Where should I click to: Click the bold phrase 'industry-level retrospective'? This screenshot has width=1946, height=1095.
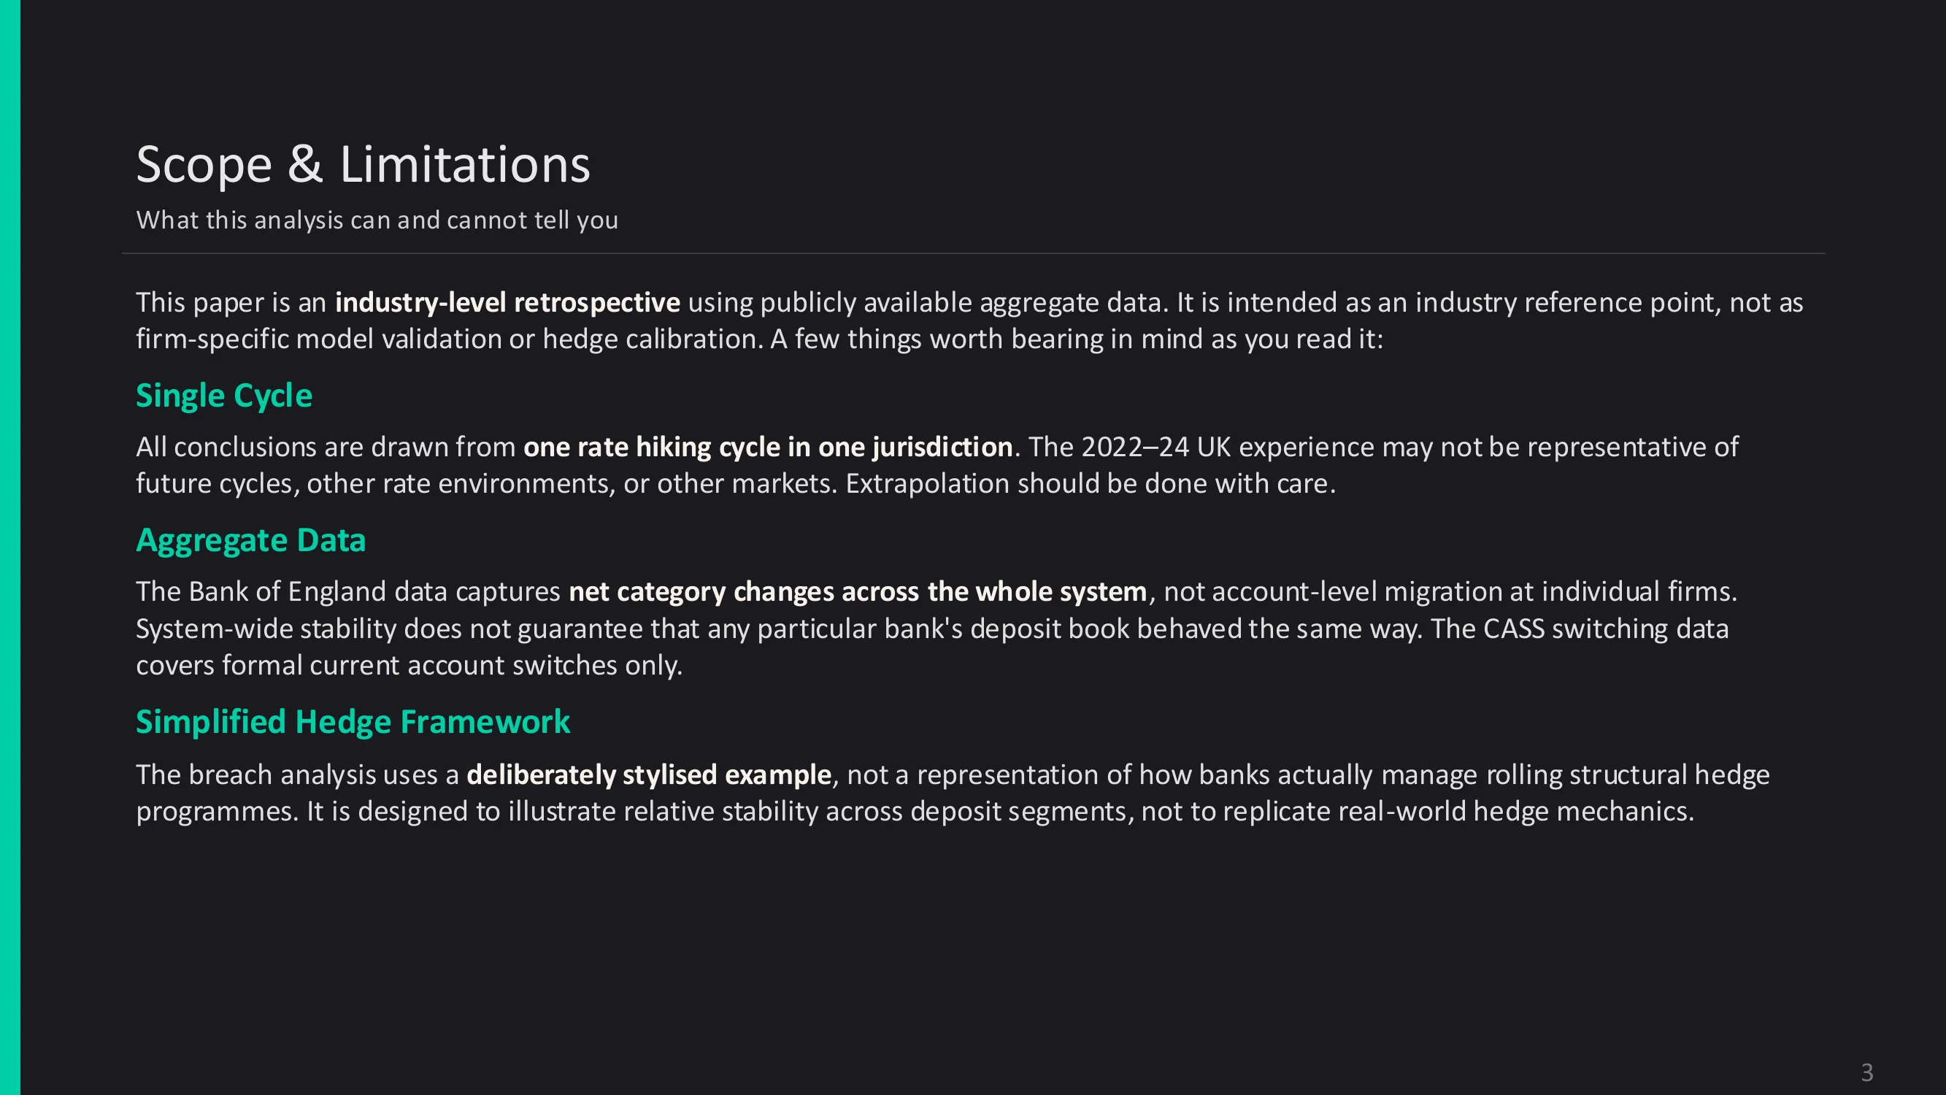click(507, 302)
